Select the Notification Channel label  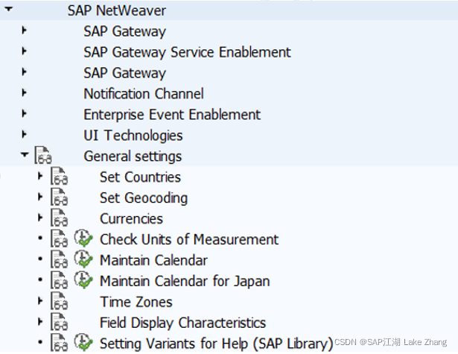coord(144,94)
